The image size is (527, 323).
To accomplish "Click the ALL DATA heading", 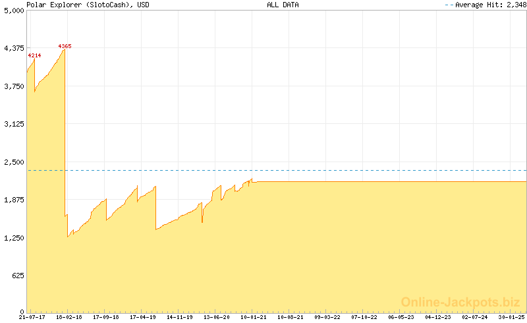I will (283, 5).
